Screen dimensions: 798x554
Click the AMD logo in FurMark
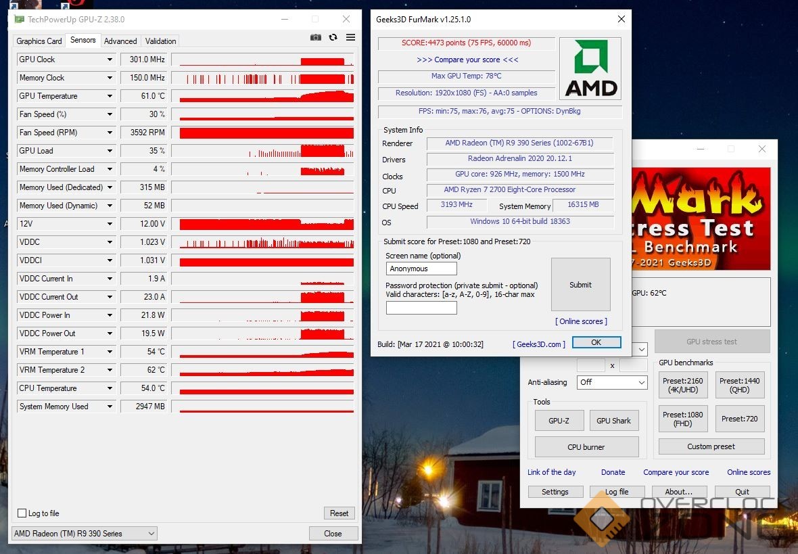pos(590,68)
